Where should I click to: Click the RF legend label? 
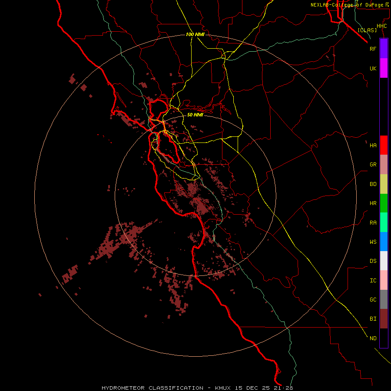(x=373, y=49)
